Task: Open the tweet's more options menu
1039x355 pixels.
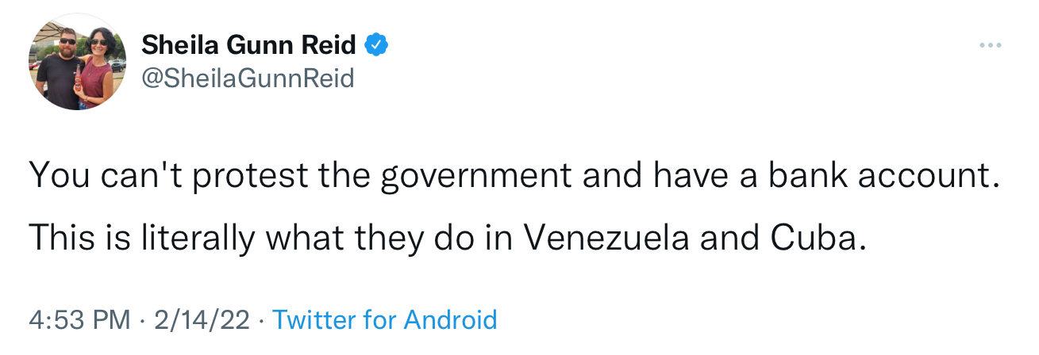Action: pos(990,45)
